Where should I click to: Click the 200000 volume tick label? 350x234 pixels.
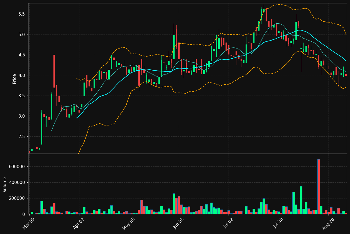click(x=18, y=198)
